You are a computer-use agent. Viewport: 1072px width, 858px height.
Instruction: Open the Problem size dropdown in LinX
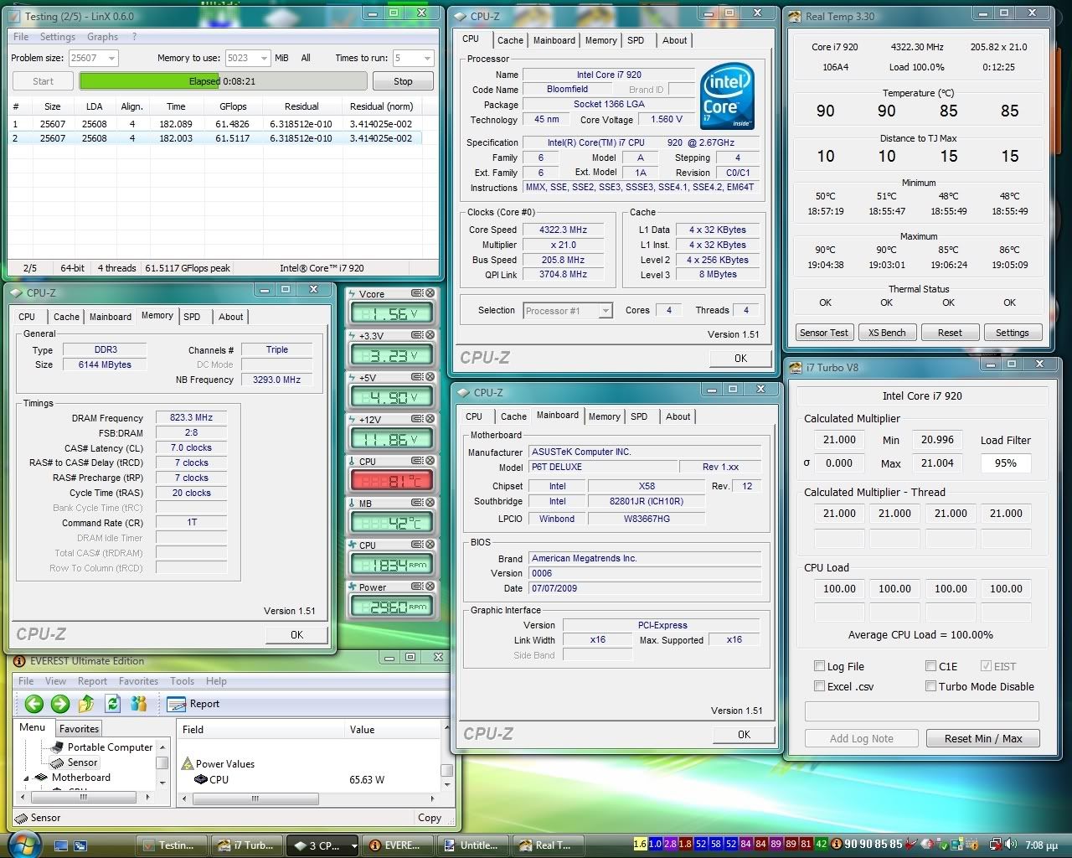pos(111,58)
